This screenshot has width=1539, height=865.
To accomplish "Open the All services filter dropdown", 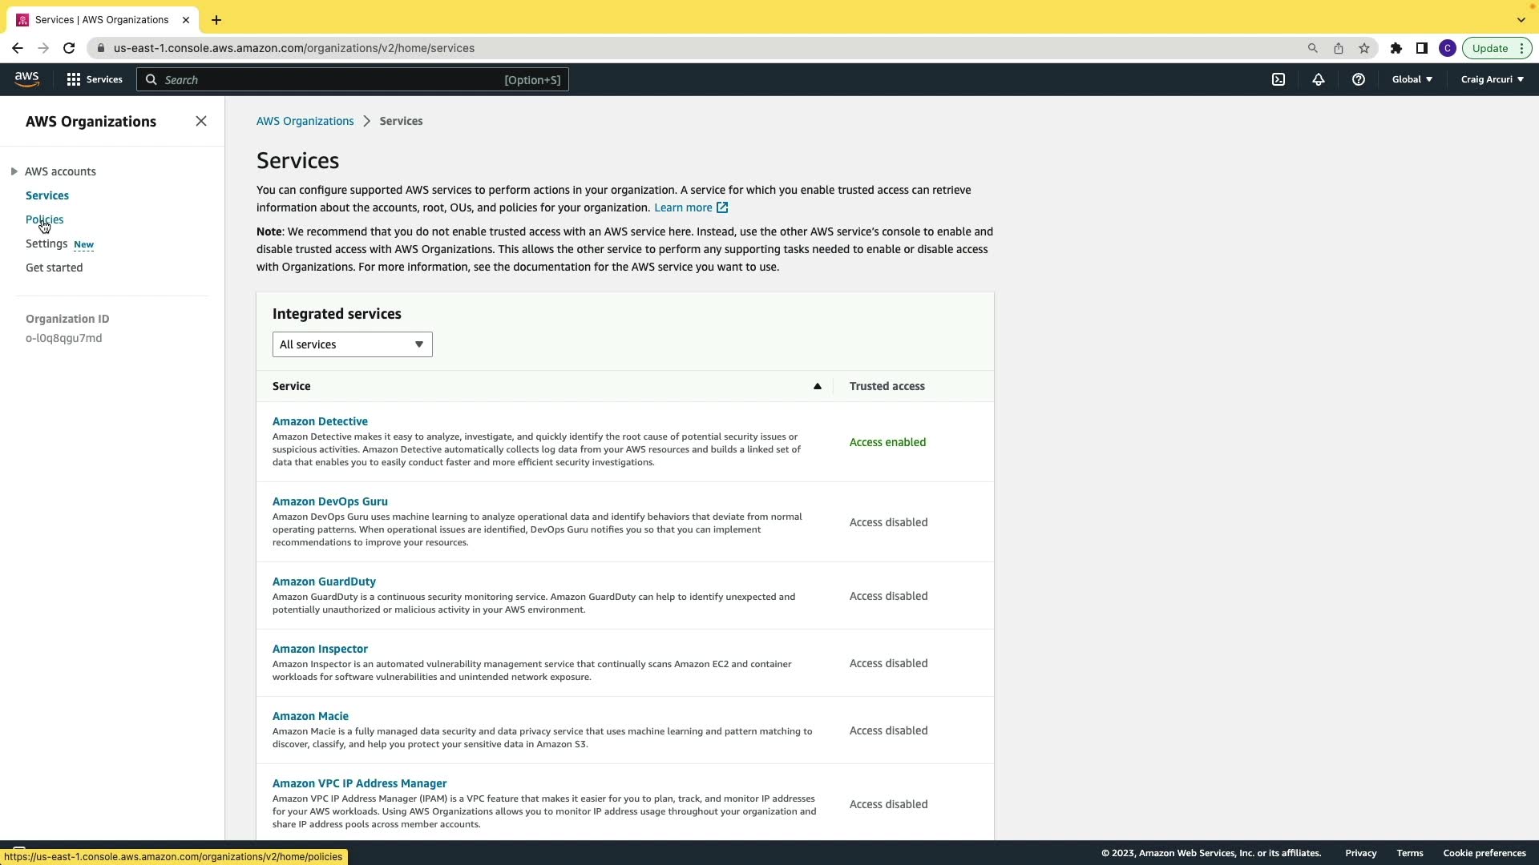I will tap(352, 344).
